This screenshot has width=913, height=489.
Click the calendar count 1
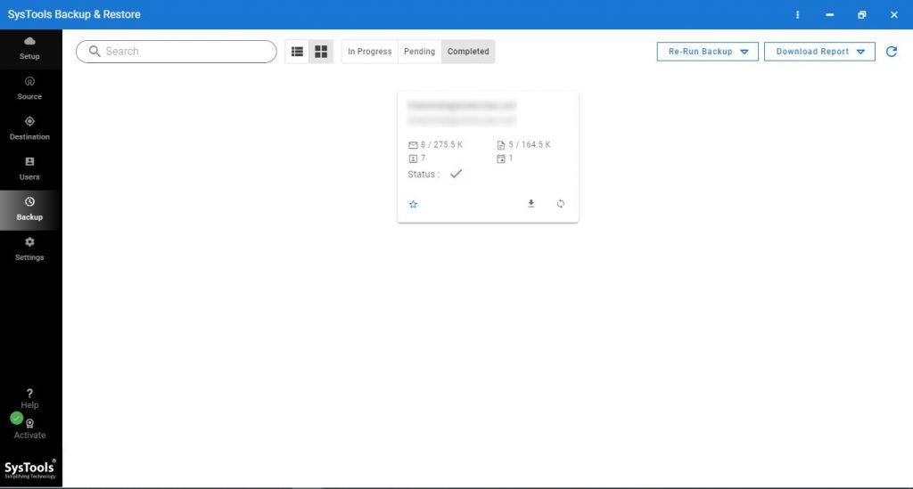(505, 159)
